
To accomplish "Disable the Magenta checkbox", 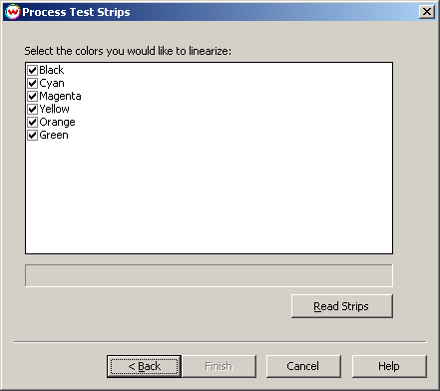I will pyautogui.click(x=32, y=96).
